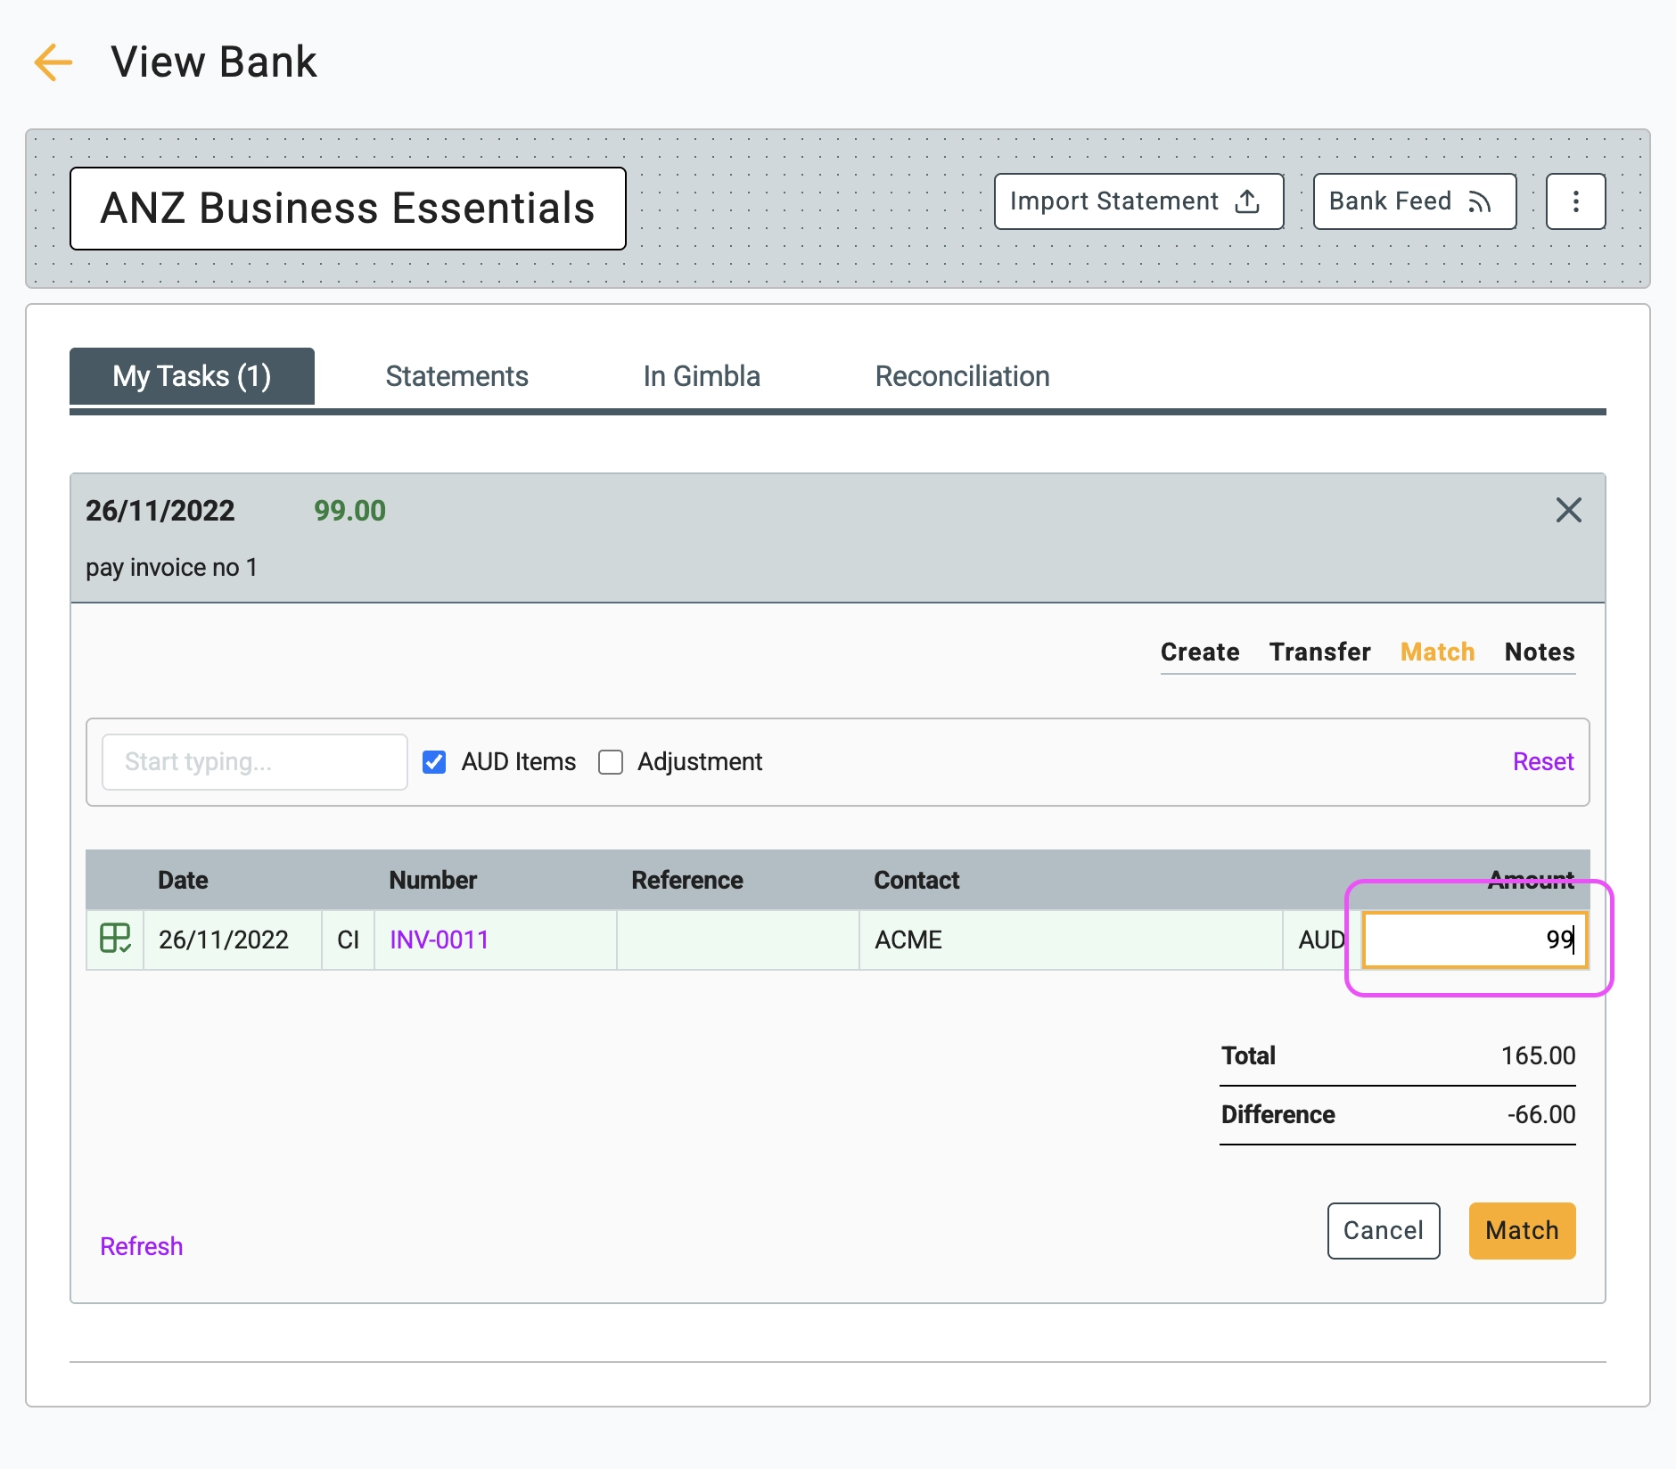This screenshot has width=1676, height=1469.
Task: Click the View Bank page title
Action: 214,62
